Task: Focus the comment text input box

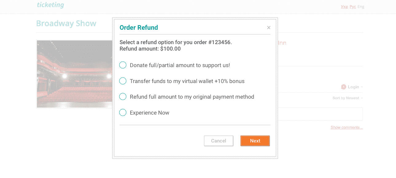Action: click(x=320, y=114)
